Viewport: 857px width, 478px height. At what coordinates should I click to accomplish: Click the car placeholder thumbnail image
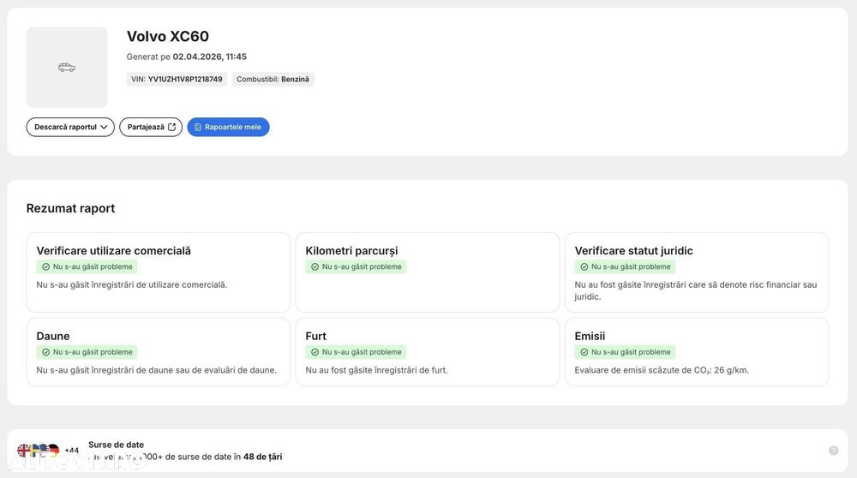coord(67,67)
